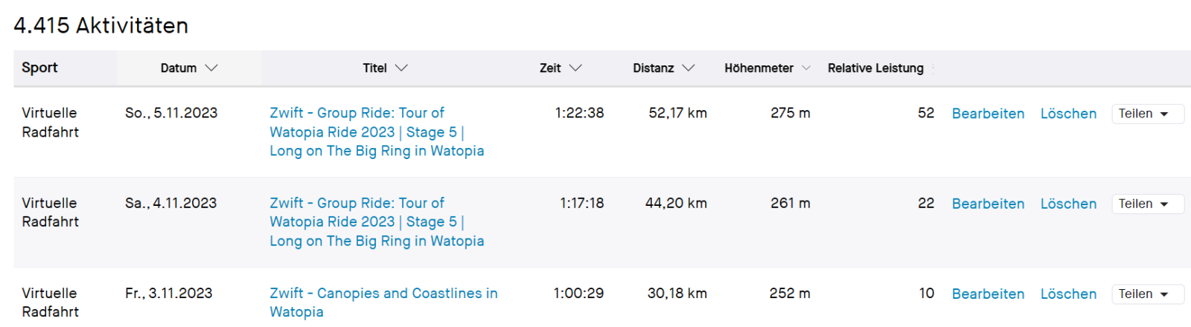
Task: Click Bearbeiten for the 5.11.2023 activity
Action: [988, 114]
